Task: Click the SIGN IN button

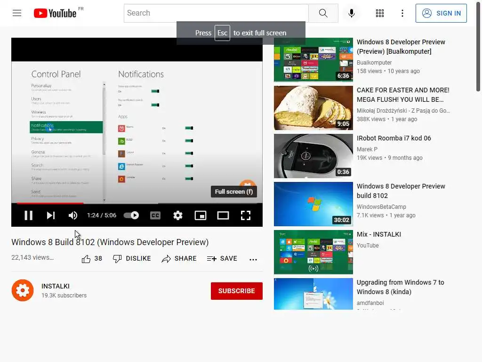Action: [441, 13]
